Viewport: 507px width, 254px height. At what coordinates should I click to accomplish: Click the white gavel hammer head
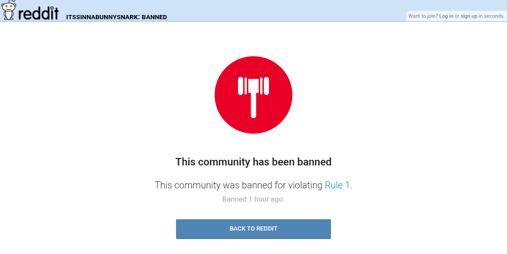point(253,86)
